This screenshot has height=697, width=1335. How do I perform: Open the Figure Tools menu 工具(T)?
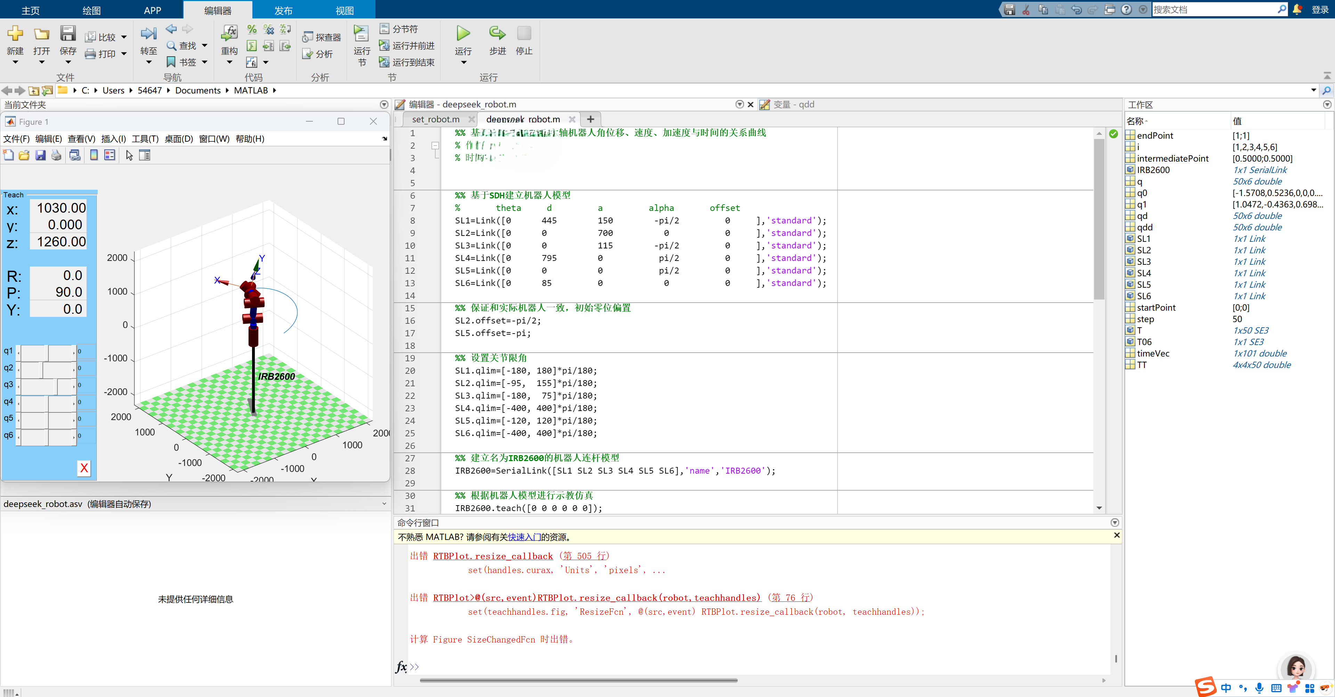point(145,139)
